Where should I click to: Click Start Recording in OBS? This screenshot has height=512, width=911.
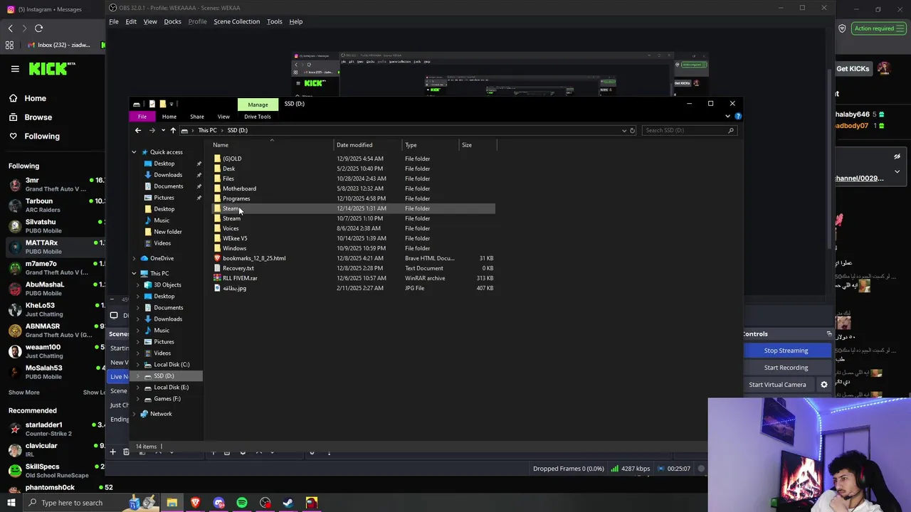[786, 368]
